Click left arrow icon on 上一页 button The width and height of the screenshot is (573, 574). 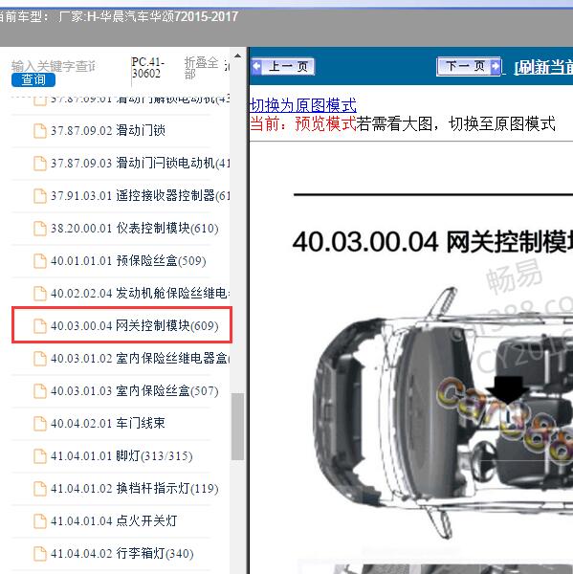(257, 67)
